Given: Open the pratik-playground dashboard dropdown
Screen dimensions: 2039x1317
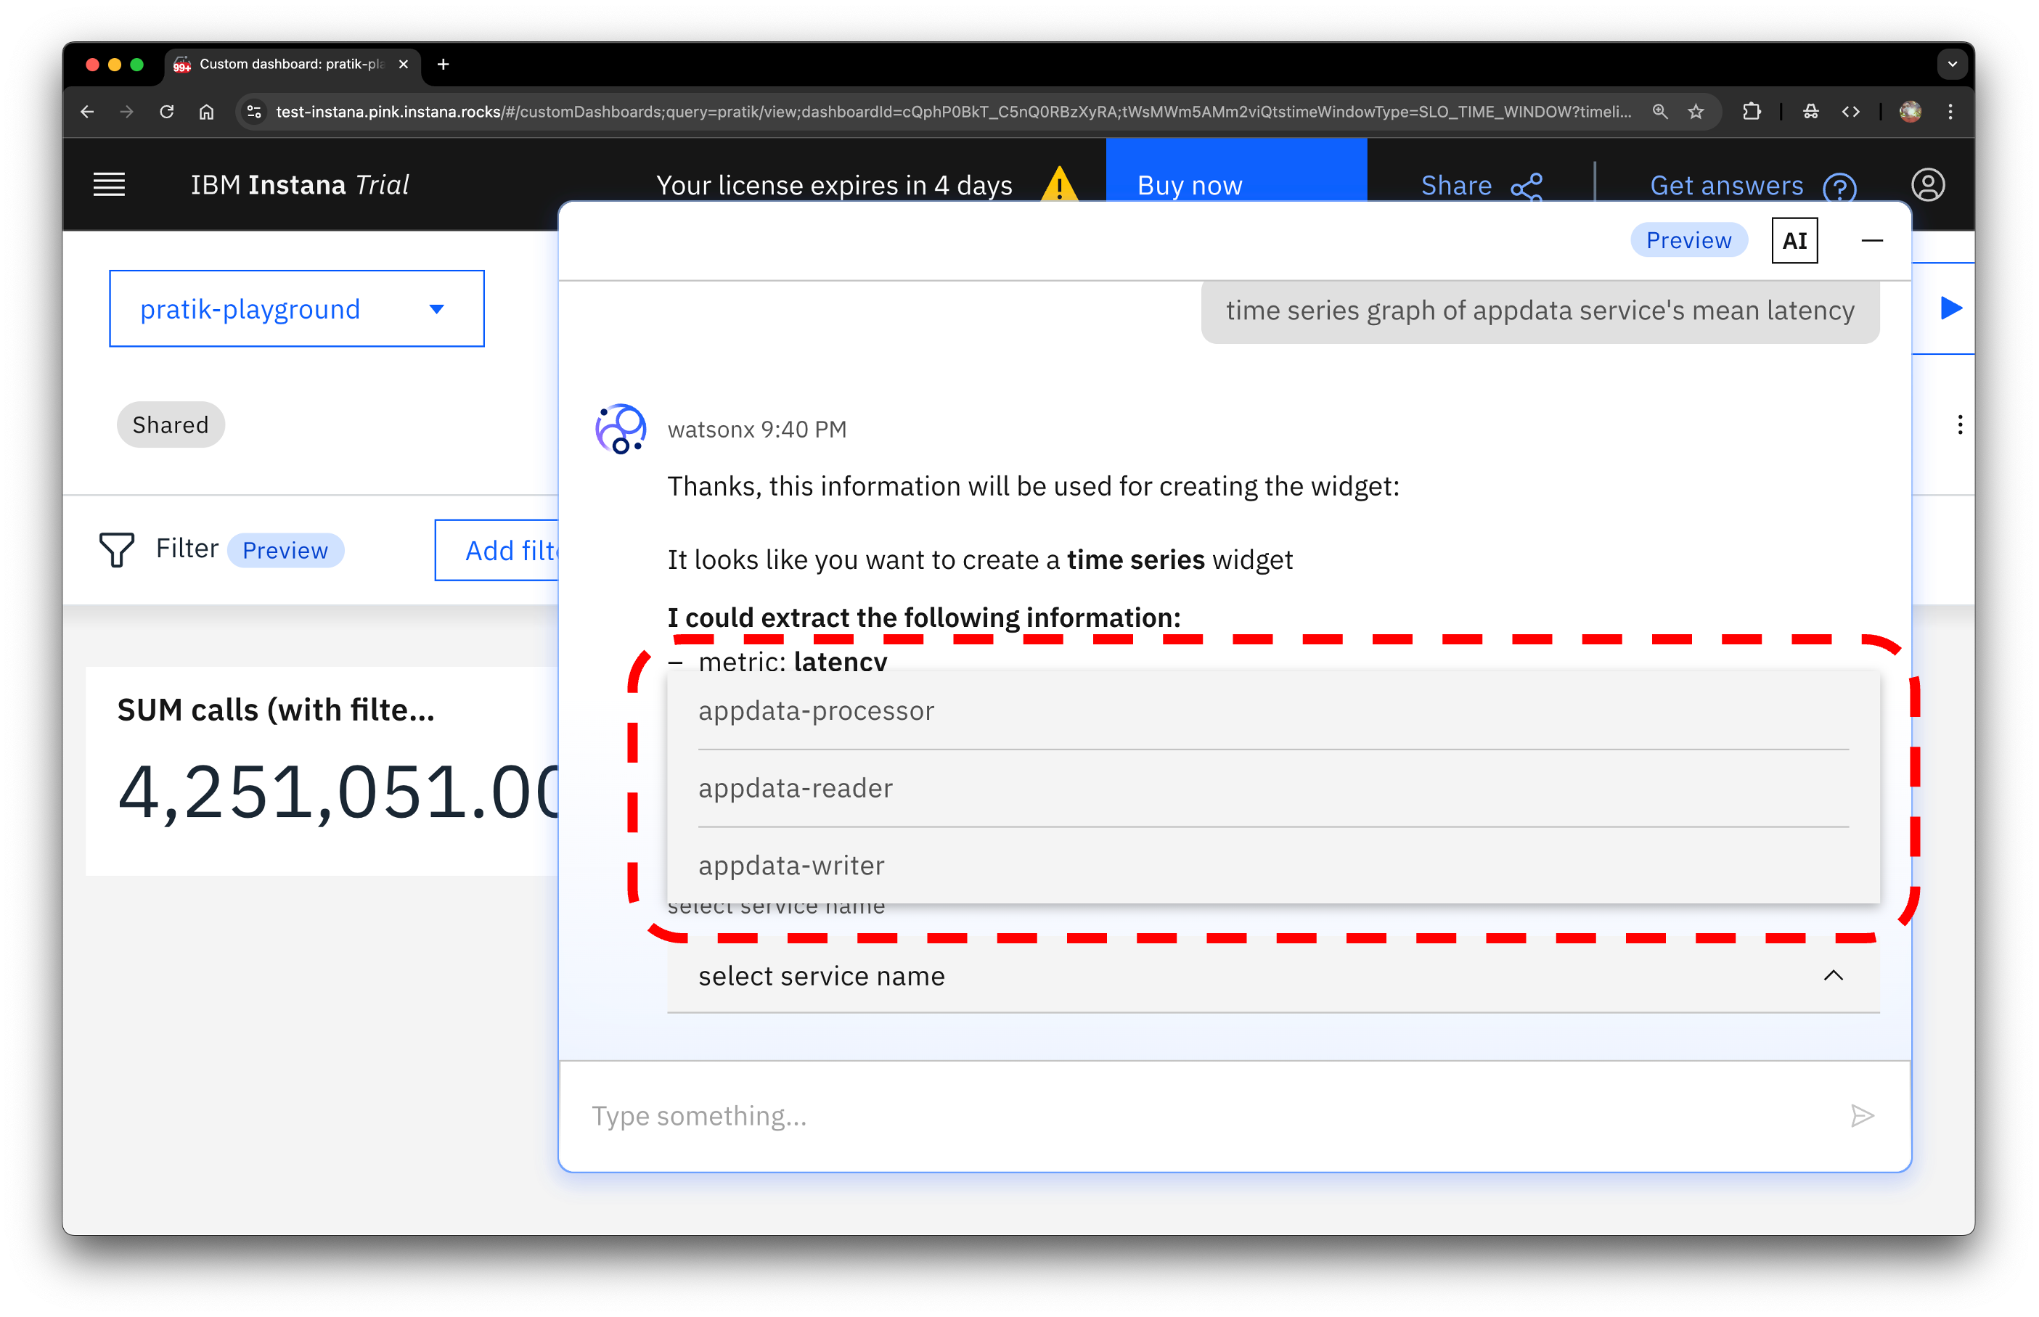Looking at the screenshot, I should coord(296,308).
